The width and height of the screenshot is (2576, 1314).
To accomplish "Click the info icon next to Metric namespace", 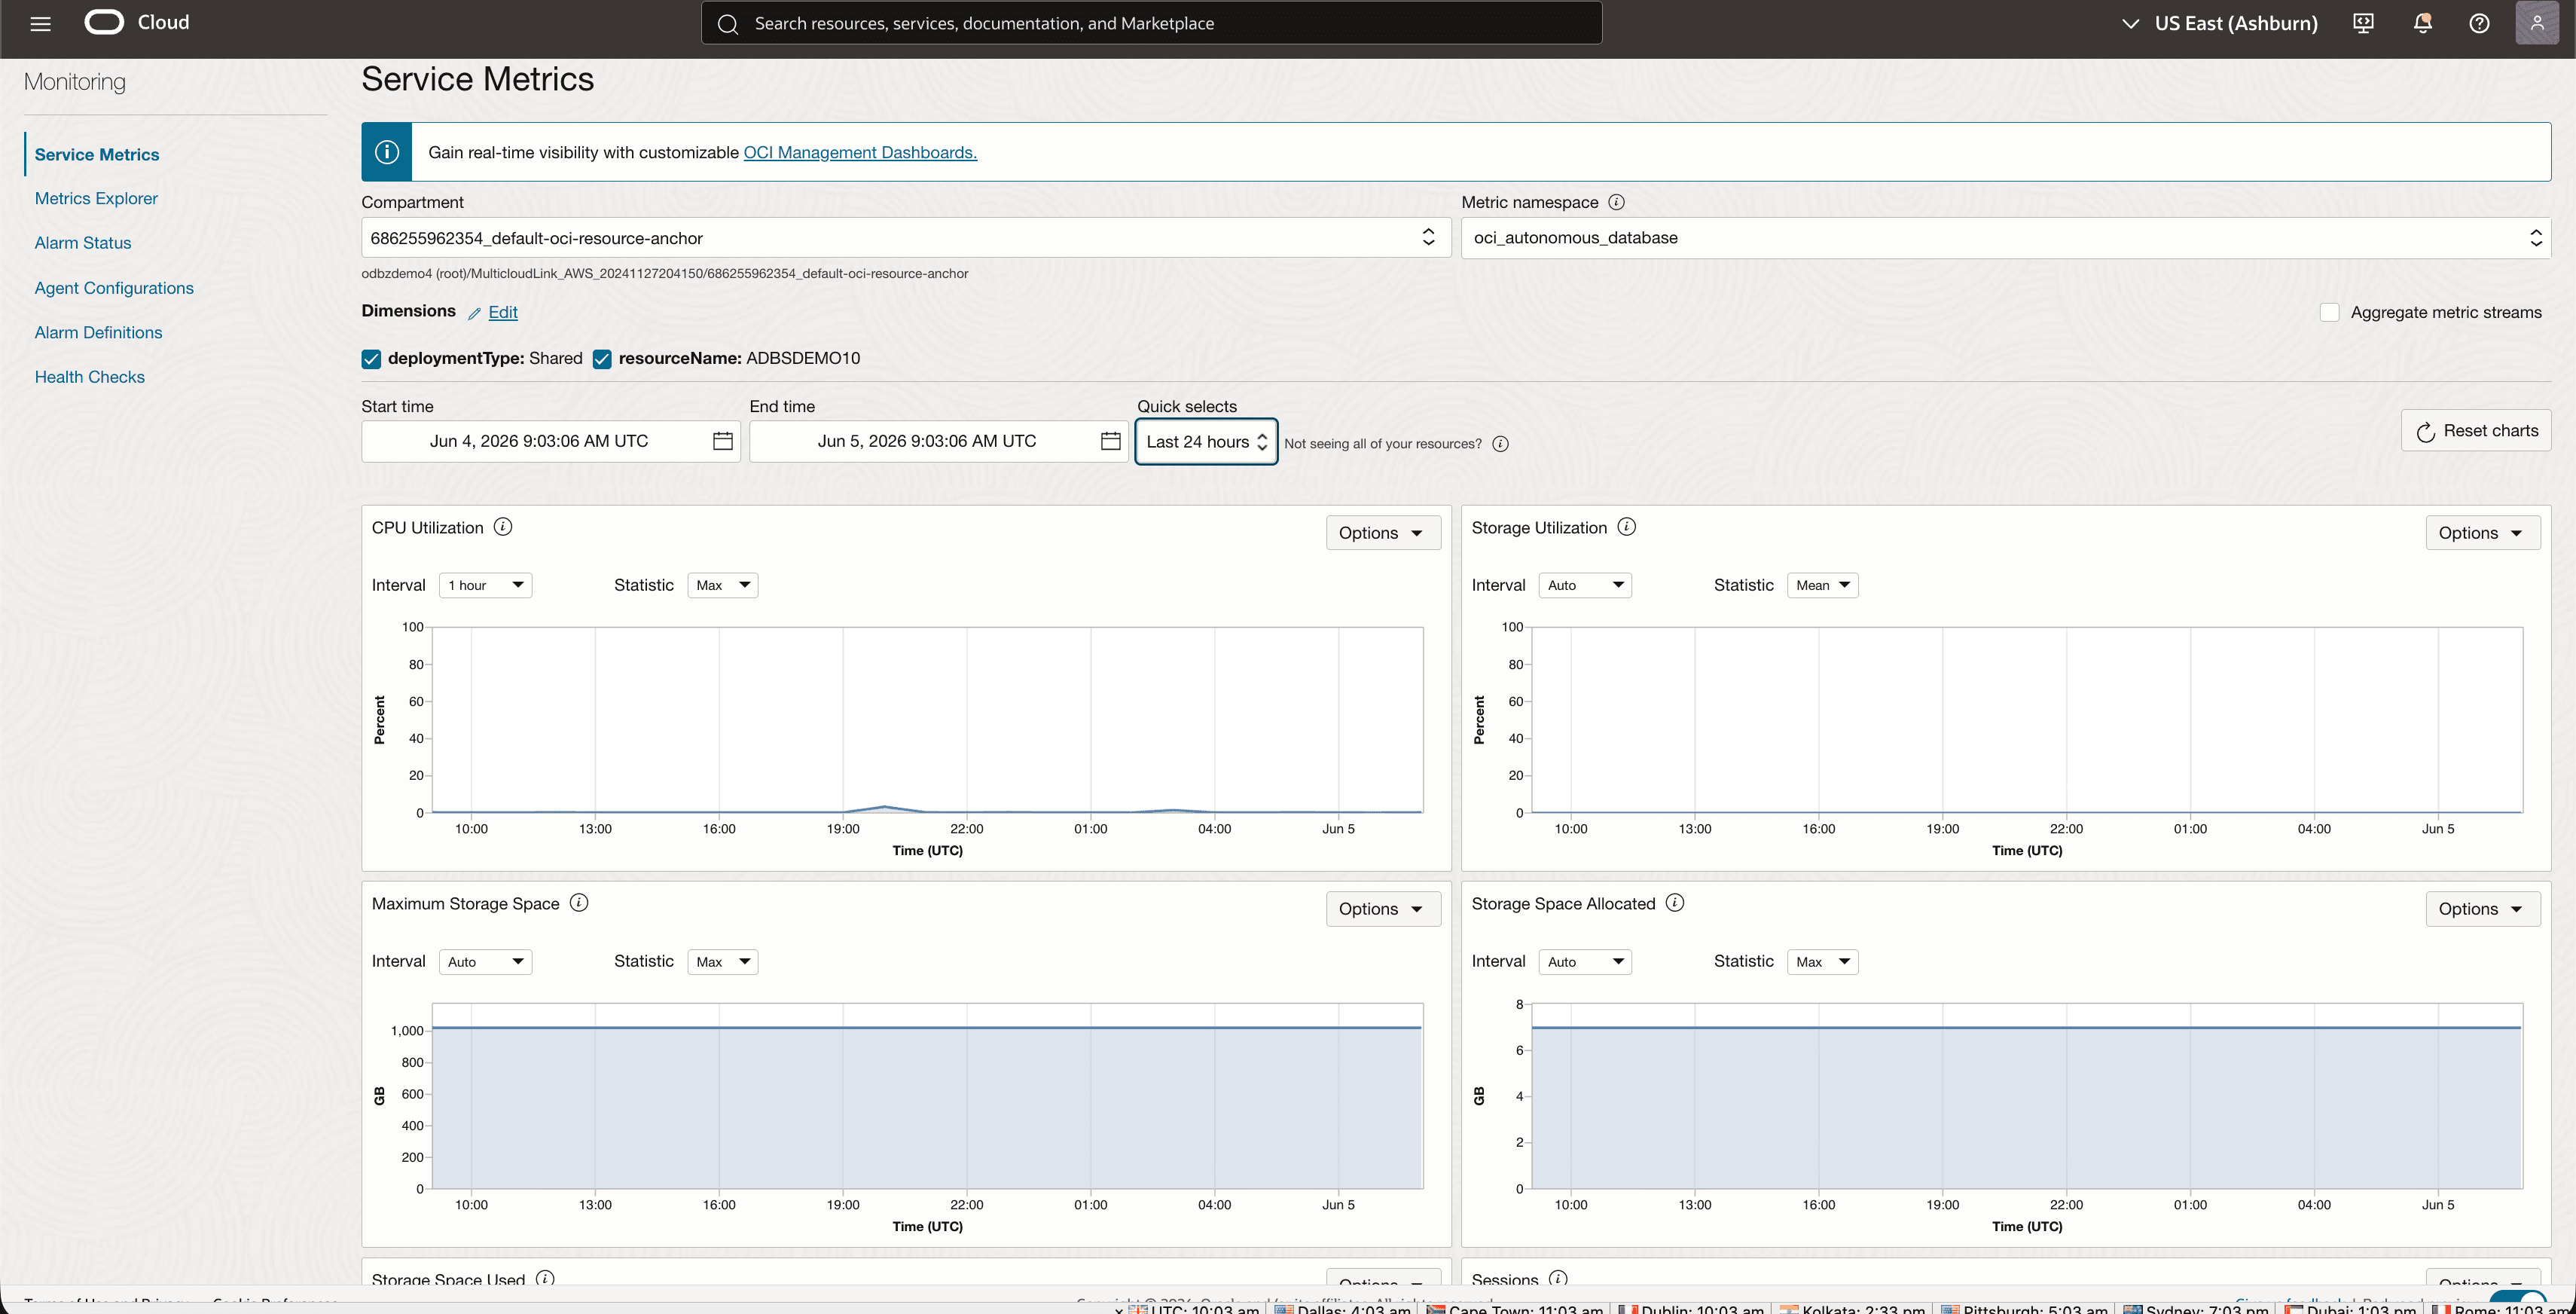I will [1616, 202].
